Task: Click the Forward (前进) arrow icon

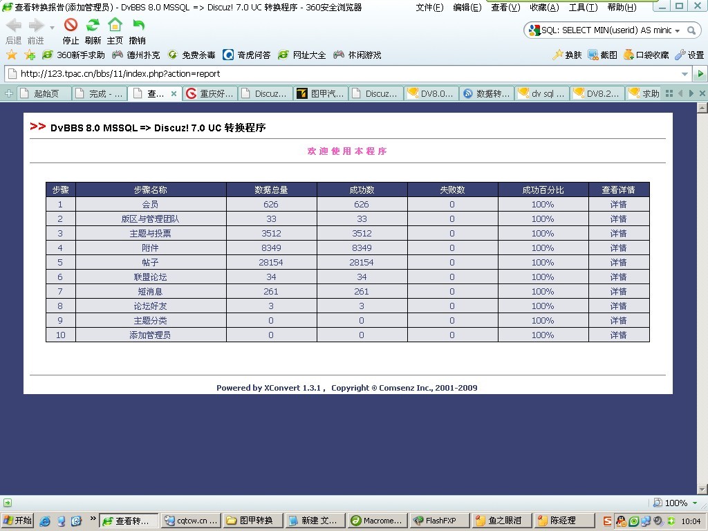Action: coord(36,26)
